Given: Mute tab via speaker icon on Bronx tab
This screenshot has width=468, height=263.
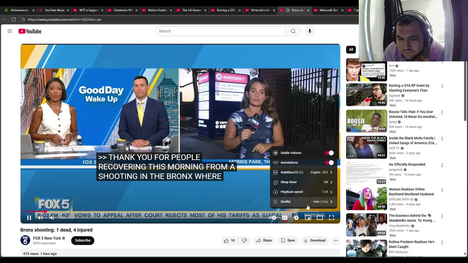Looking at the screenshot, I should [x=287, y=10].
